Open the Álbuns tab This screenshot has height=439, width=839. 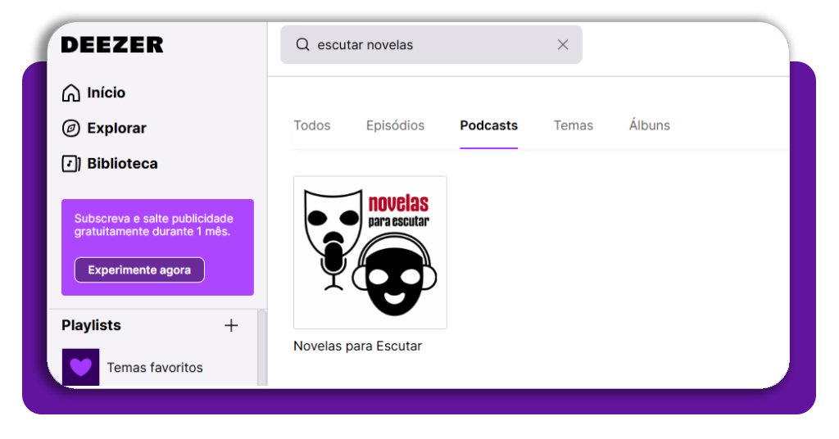(649, 125)
